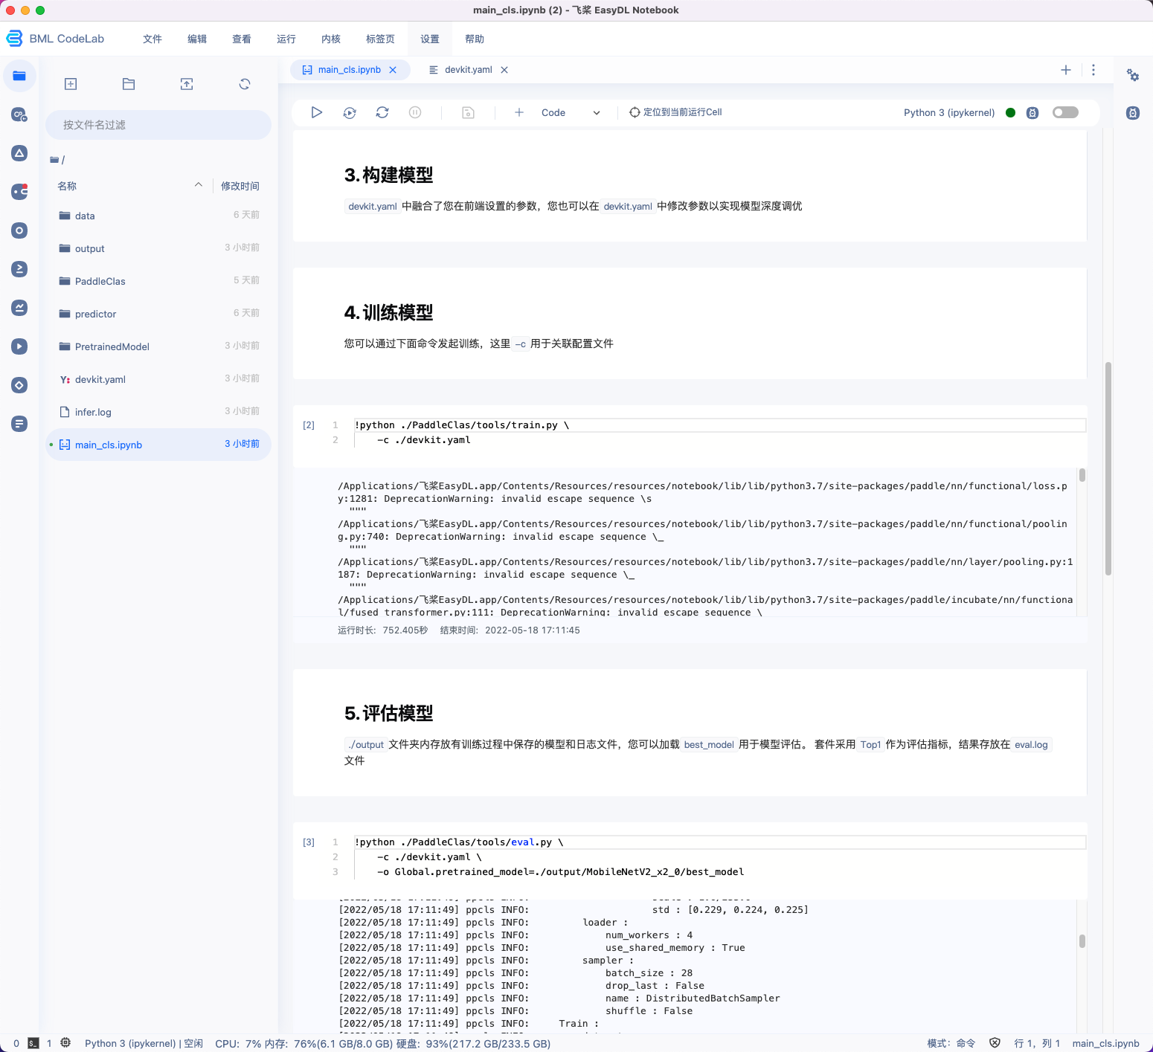Add a new tab with plus icon
The image size is (1153, 1052).
pos(1066,70)
